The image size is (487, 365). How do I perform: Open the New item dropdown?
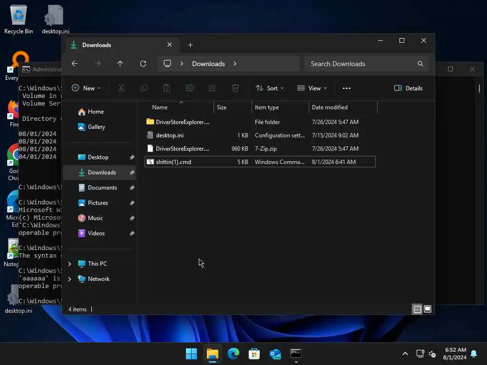coord(86,88)
